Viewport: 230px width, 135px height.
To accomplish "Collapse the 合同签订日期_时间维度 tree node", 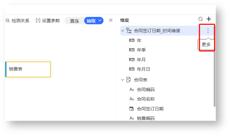I will click(x=123, y=31).
